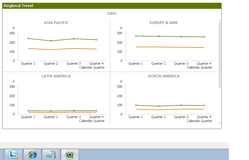
Task: Click the 100 y-axis value in Latin America chart
Action: coord(12,105)
